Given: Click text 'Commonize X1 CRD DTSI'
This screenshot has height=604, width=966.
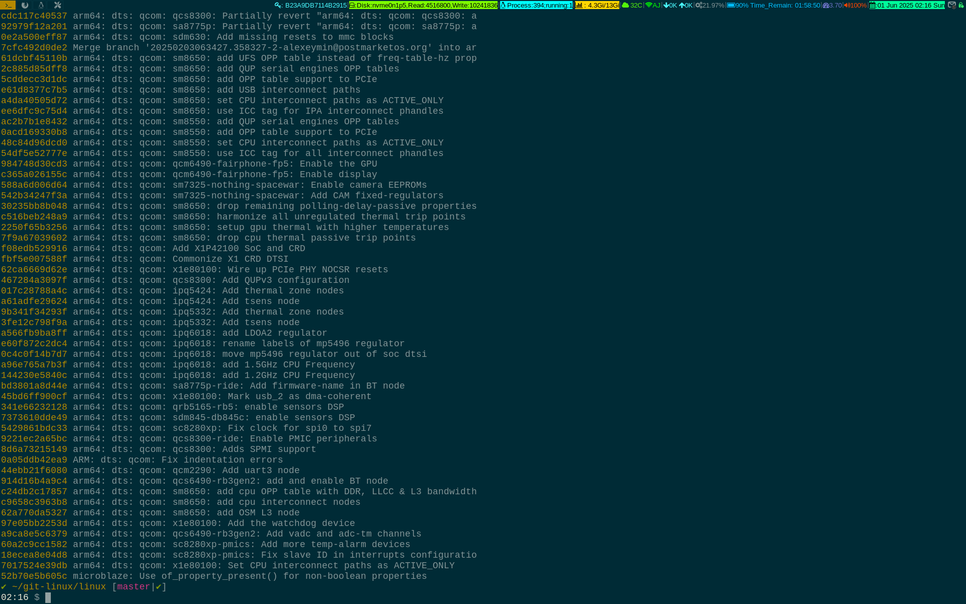Looking at the screenshot, I should (x=230, y=259).
